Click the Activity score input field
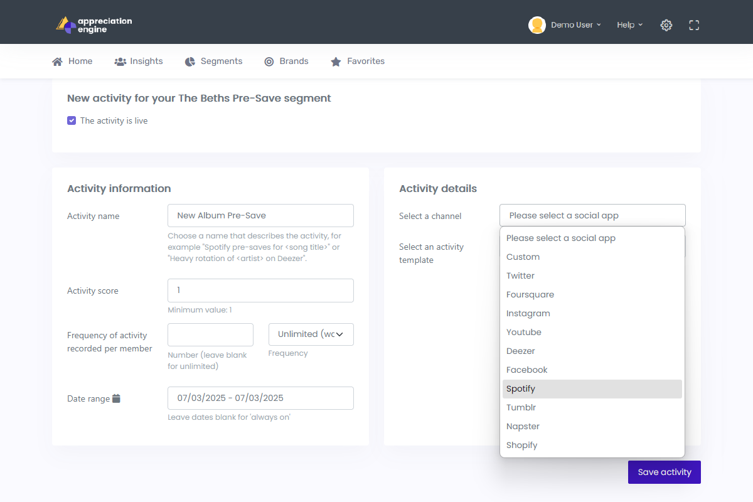Viewport: 753px width, 502px height. click(x=260, y=291)
